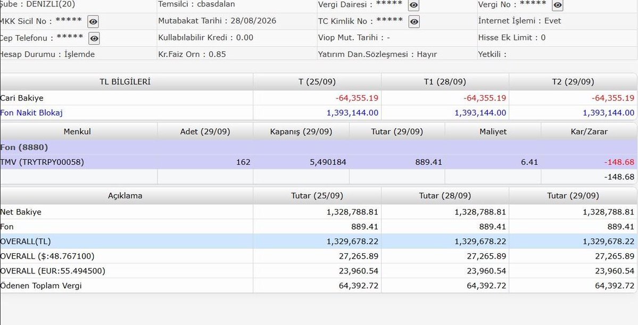638x325 pixels.
Task: Click OVERALL(TL) Tutar (29/09) value 1,329,678.22
Action: (x=609, y=241)
